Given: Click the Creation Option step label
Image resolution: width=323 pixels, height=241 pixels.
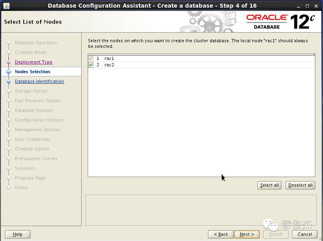Looking at the screenshot, I should pyautogui.click(x=32, y=149).
